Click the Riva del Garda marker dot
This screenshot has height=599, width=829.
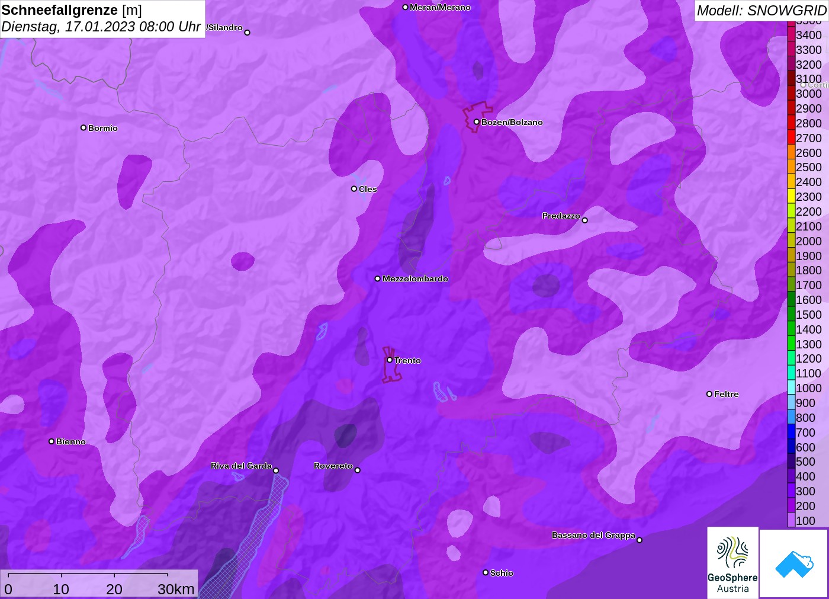(276, 470)
